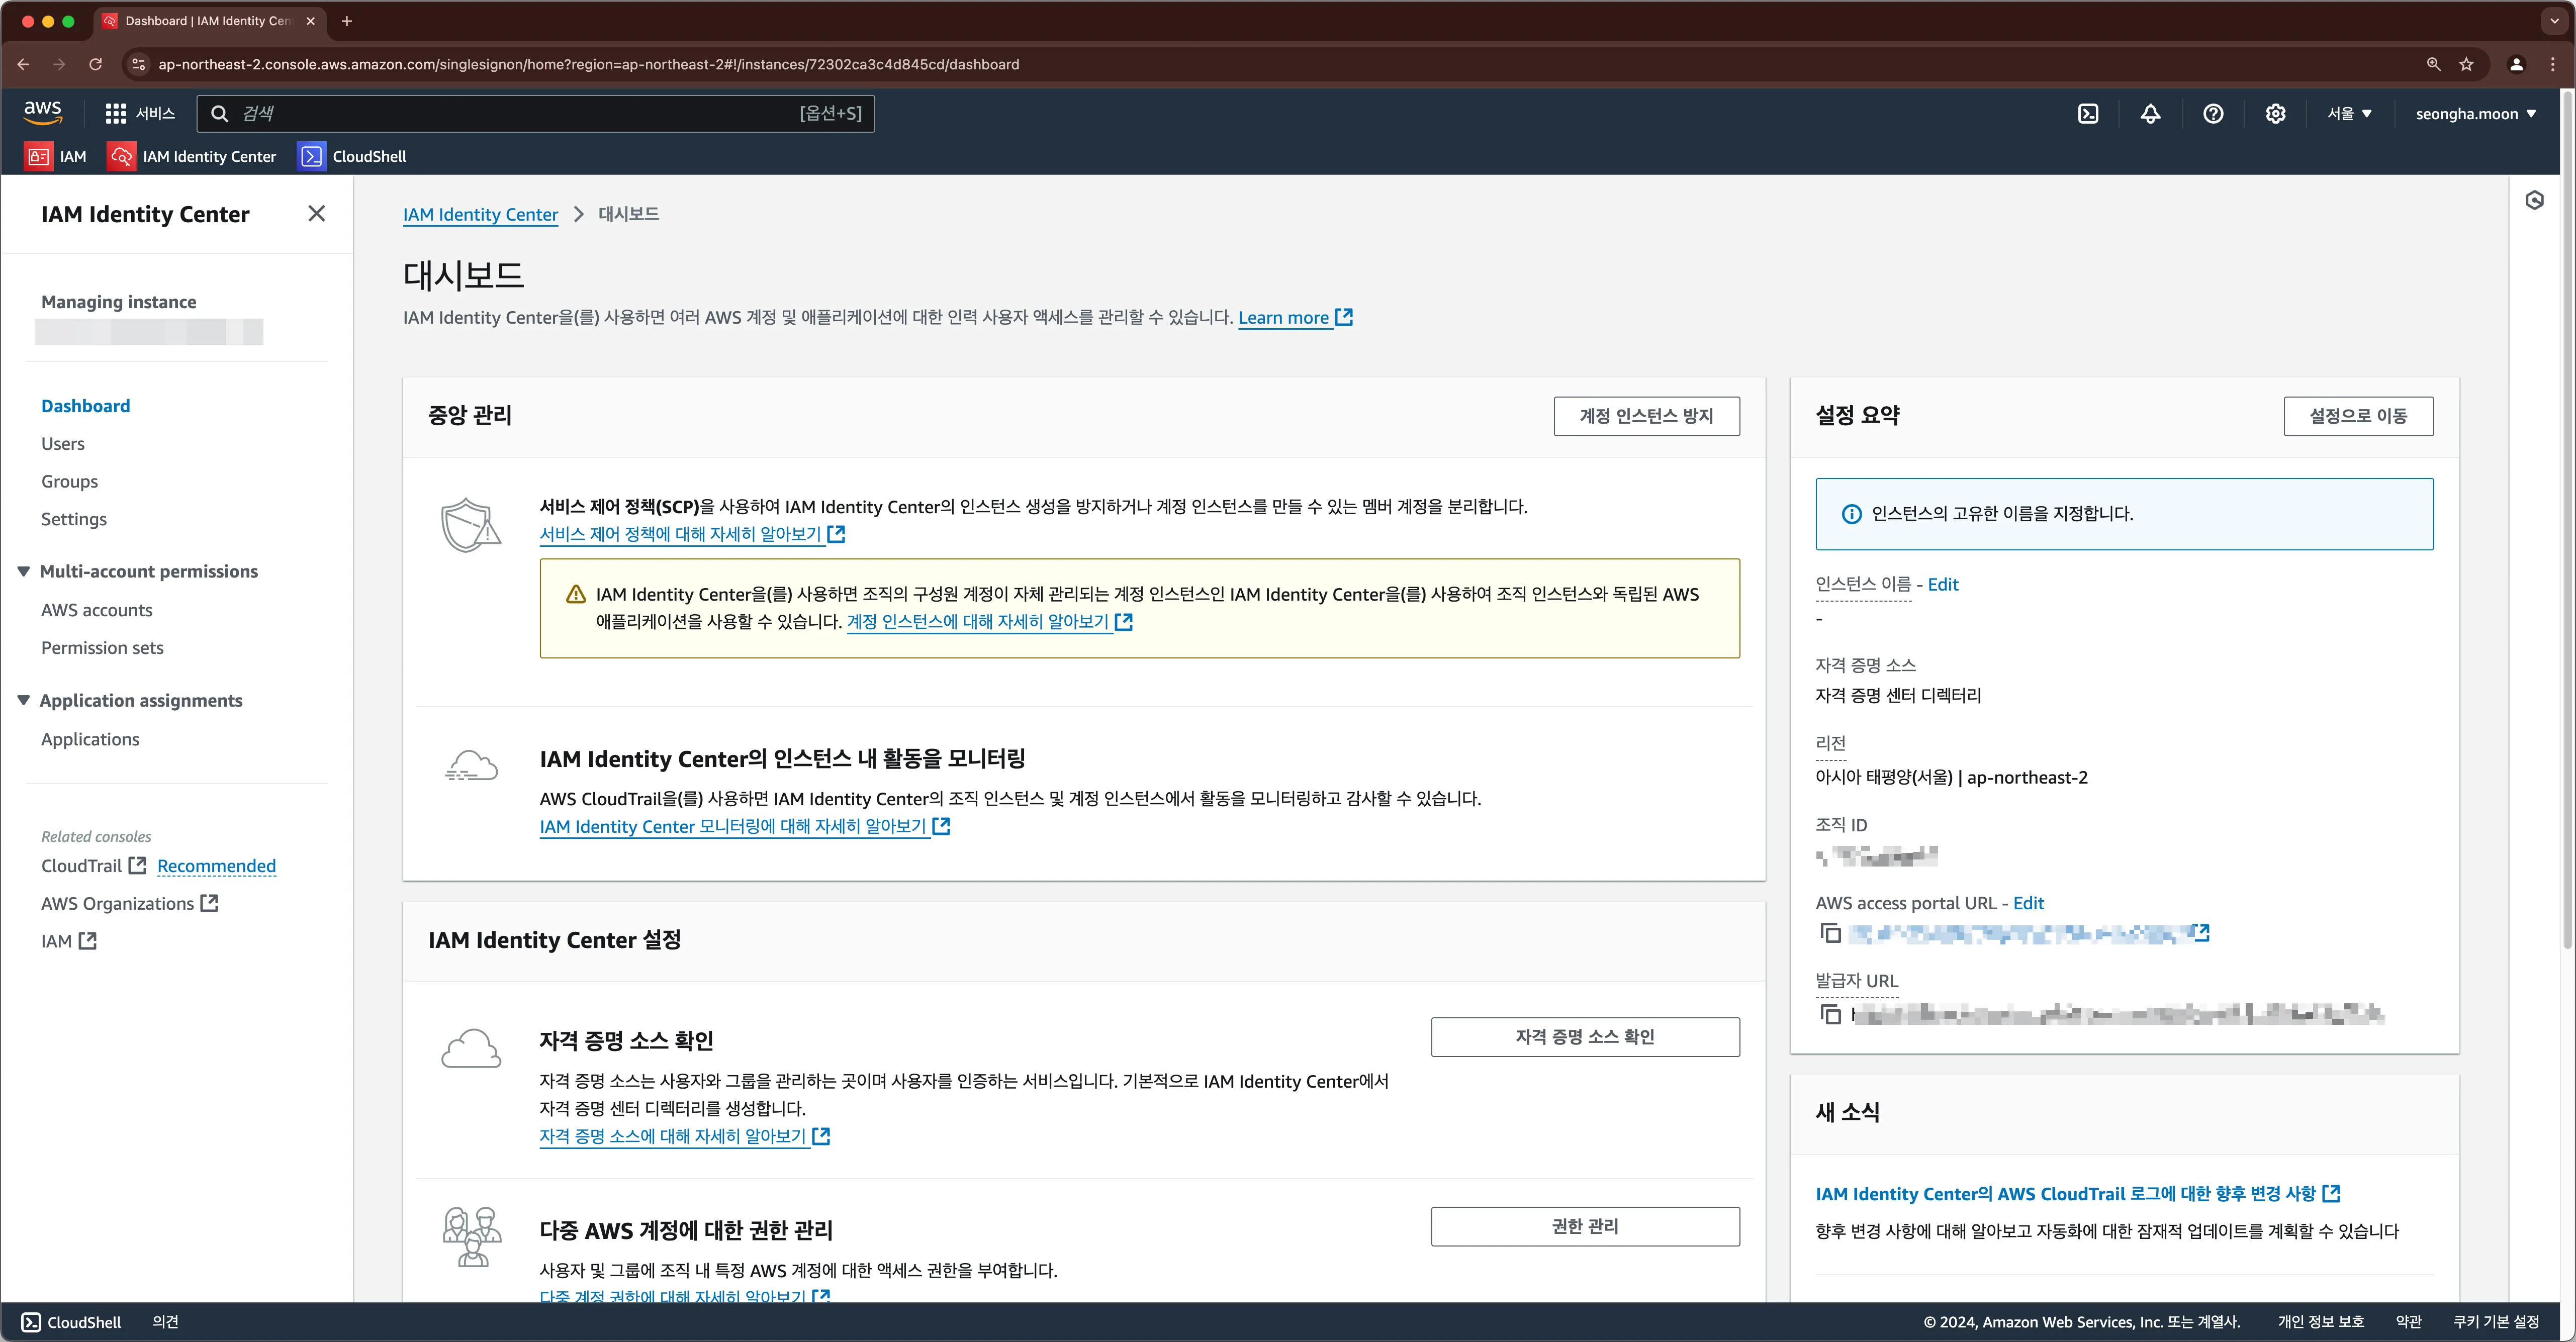Open the settings gear icon in AWS header
2576x1342 pixels.
[x=2275, y=114]
